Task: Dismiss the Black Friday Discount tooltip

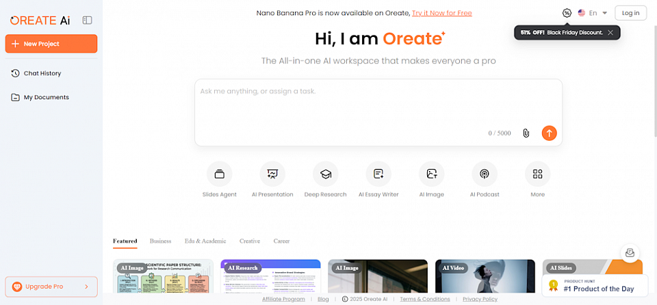Action: 610,32
